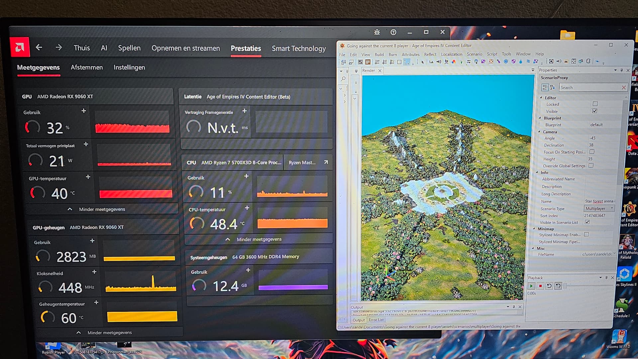Collapse the Blueprint section in Properties
The image size is (638, 359).
(540, 118)
